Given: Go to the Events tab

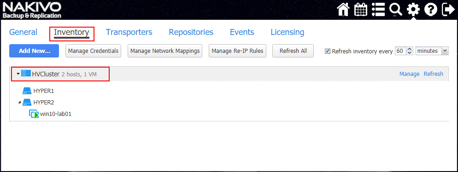Looking at the screenshot, I should tap(242, 32).
